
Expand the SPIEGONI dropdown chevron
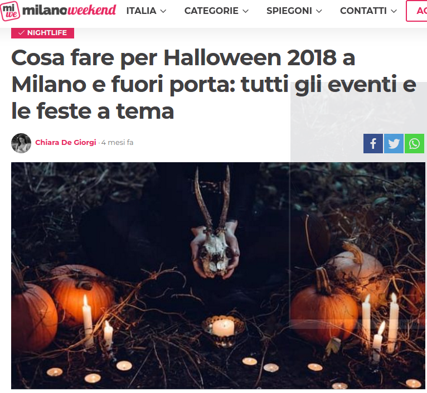(319, 11)
